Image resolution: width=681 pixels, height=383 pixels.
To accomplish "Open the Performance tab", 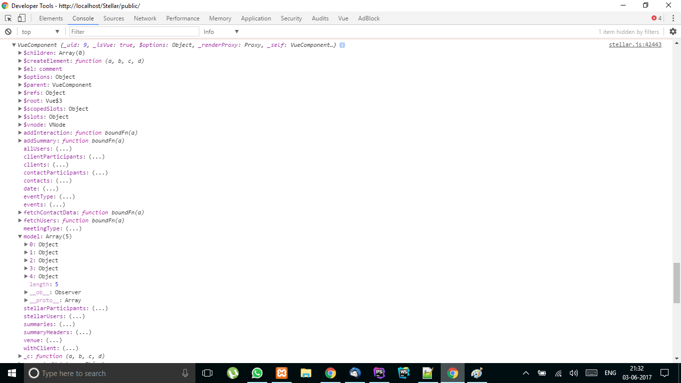I will click(183, 18).
